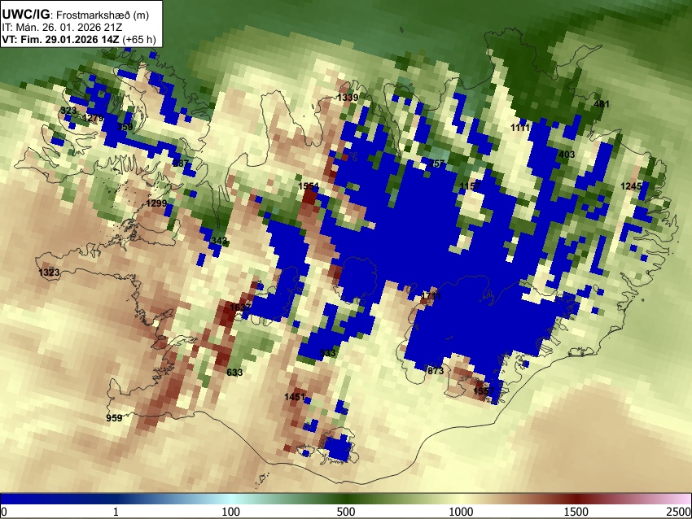
Task: Click the map value 1711
Action: (x=431, y=295)
